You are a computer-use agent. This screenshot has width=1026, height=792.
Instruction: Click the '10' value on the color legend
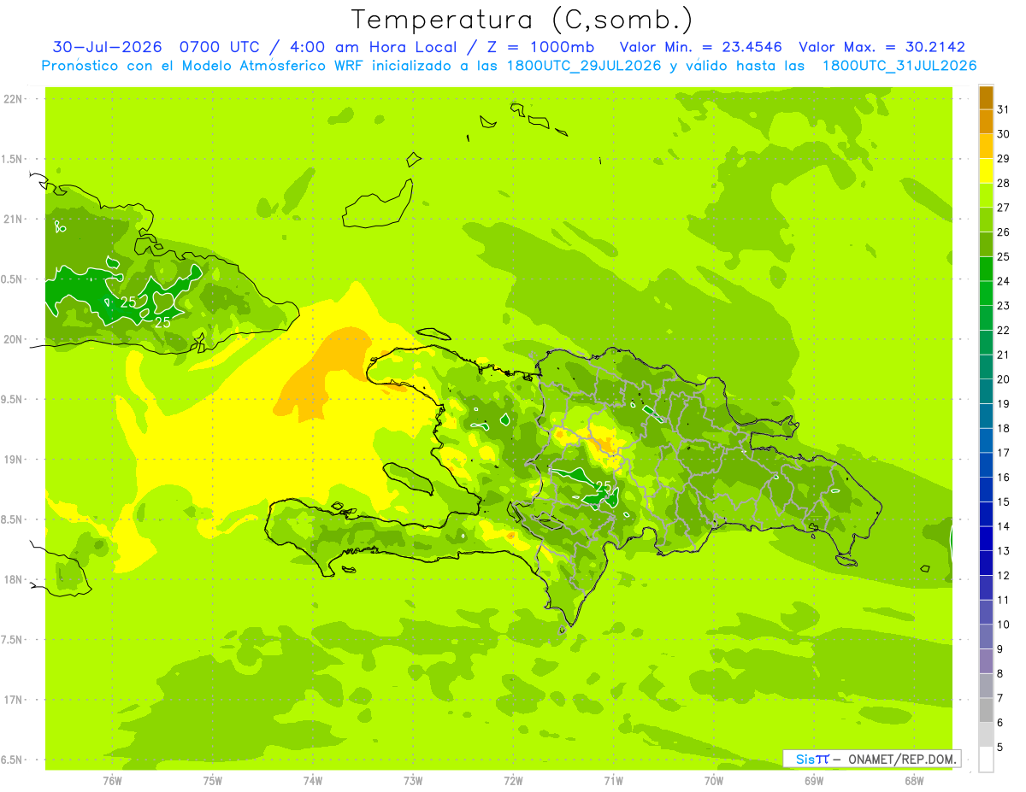coord(1004,625)
